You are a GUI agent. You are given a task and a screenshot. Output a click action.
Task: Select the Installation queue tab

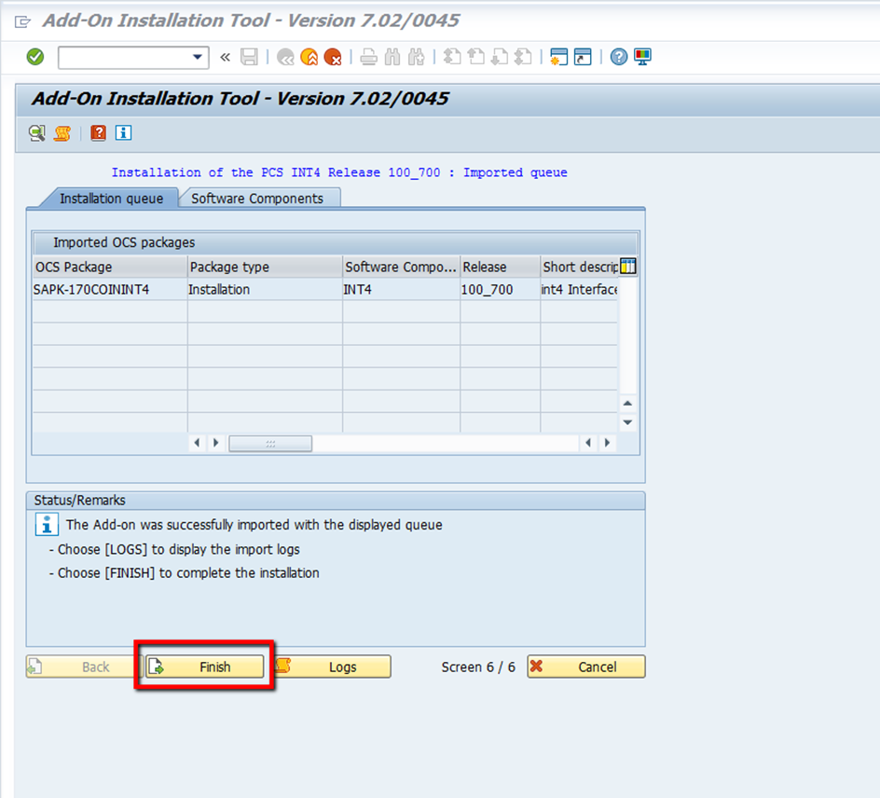point(111,199)
